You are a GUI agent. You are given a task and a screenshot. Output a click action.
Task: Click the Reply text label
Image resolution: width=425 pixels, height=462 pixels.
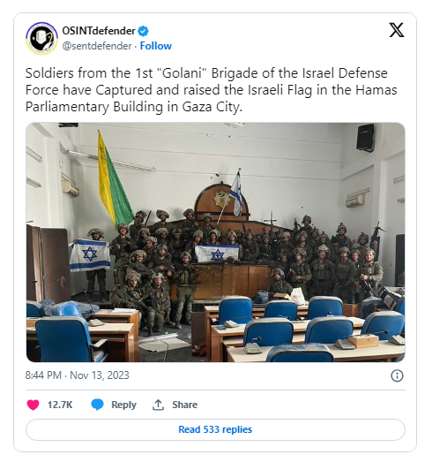coord(123,405)
